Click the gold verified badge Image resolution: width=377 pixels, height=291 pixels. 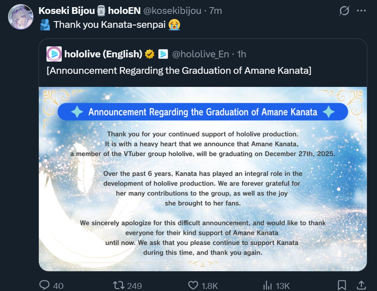point(150,54)
